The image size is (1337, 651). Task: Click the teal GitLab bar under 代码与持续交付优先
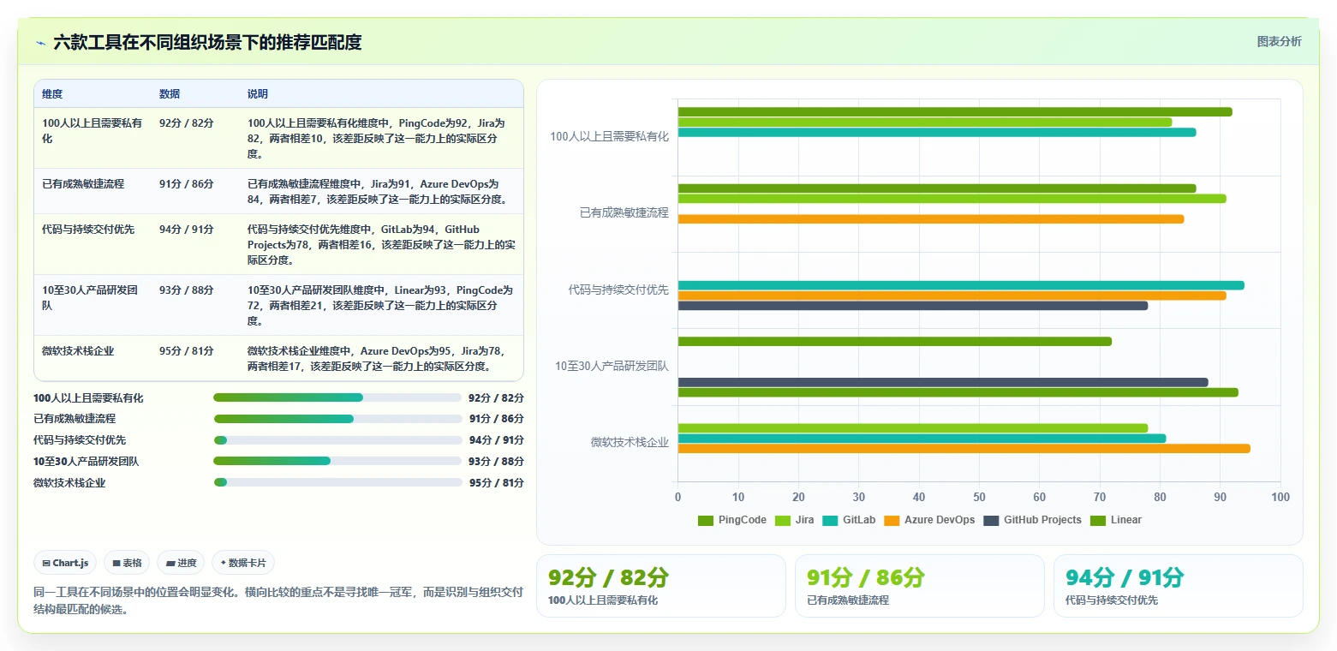961,285
